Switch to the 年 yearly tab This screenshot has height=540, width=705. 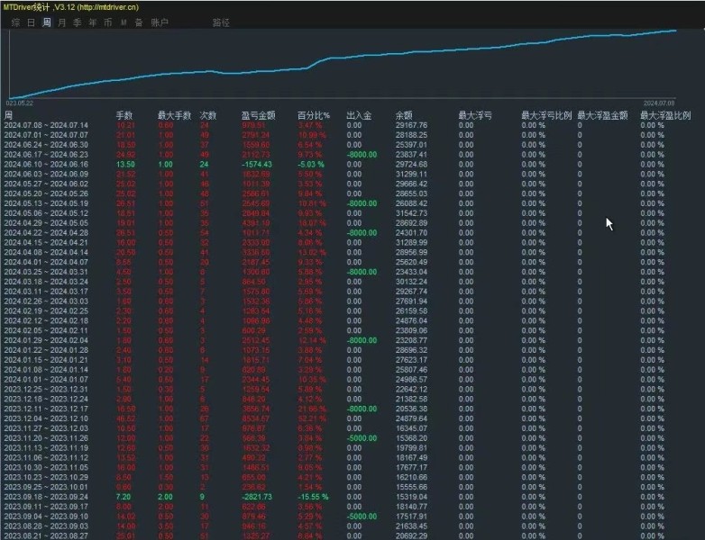pos(93,22)
